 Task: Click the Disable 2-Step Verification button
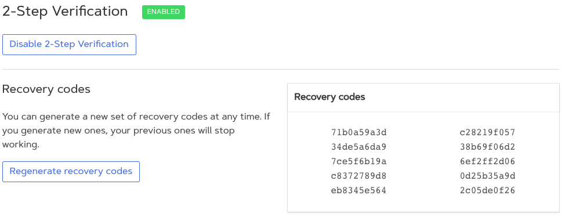pos(69,45)
